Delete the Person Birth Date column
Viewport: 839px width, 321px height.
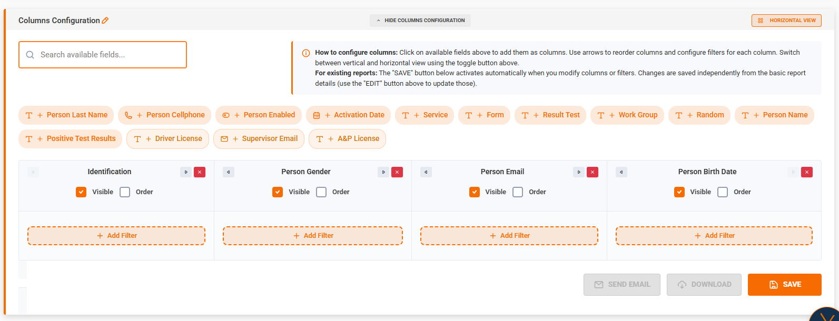[x=806, y=172]
